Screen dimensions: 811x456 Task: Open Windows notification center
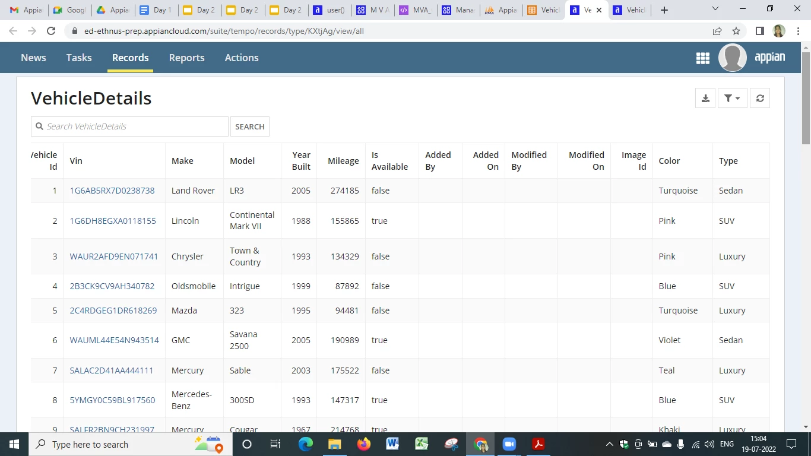tap(791, 444)
